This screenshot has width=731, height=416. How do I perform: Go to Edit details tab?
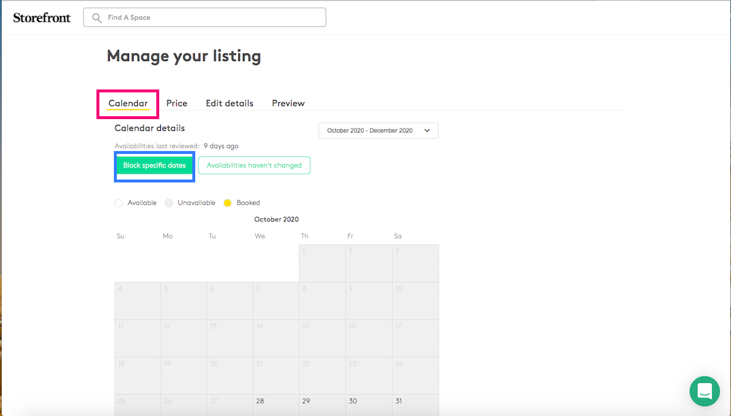(230, 103)
